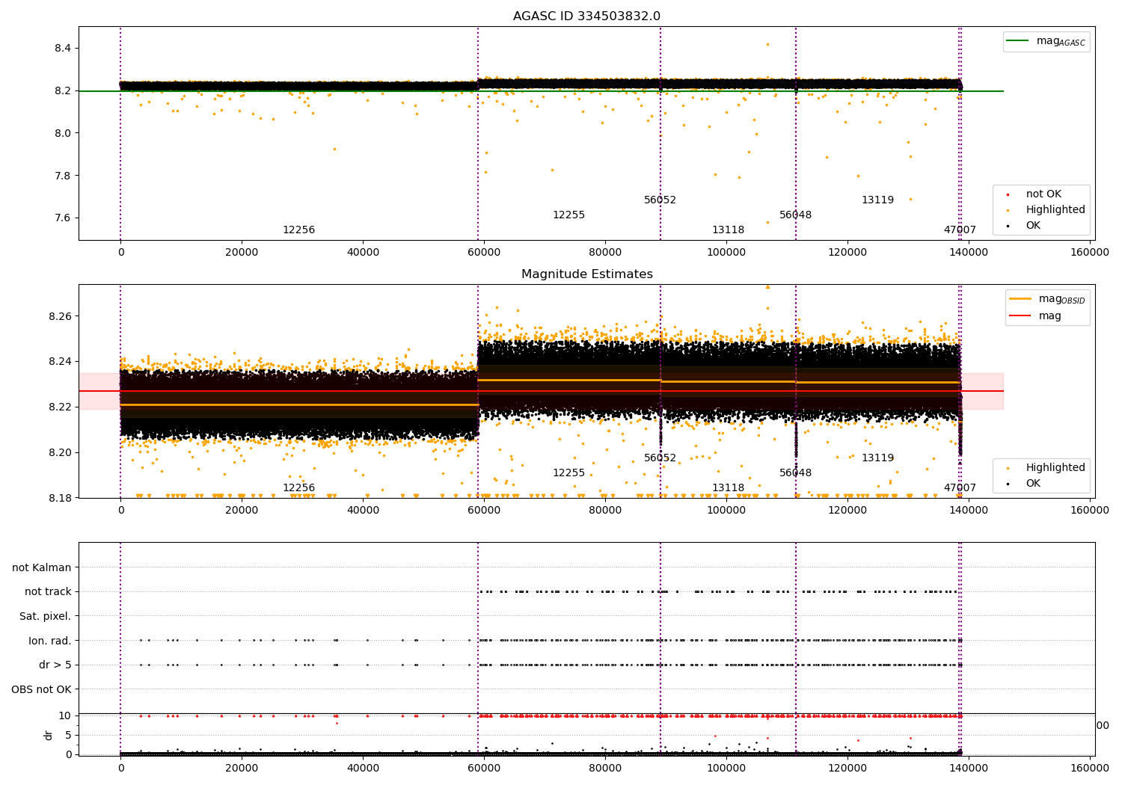
Task: Click OBSID label 13118 in Magnitude Estimates plot
Action: [x=728, y=488]
